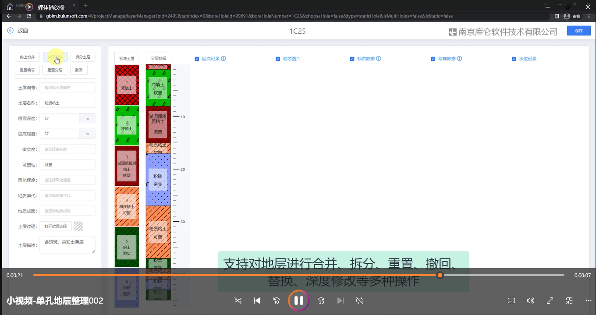Open subtitles and captions options

(x=511, y=301)
